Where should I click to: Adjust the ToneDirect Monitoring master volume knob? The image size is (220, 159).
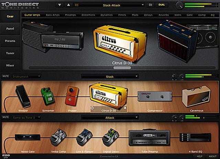(x=179, y=5)
